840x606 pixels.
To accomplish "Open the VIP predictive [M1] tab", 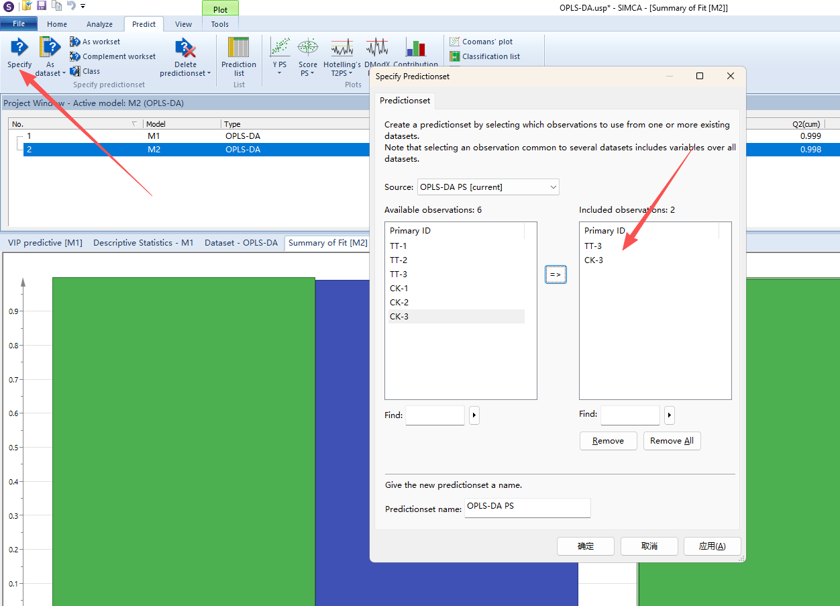I will [45, 243].
